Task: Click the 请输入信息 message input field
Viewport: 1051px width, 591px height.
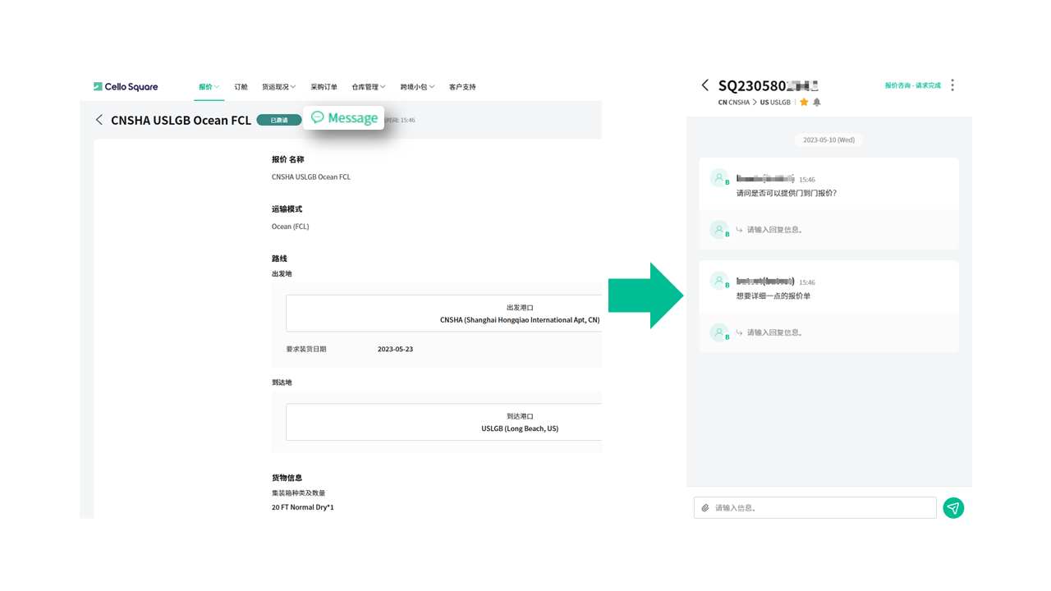Action: tap(821, 508)
